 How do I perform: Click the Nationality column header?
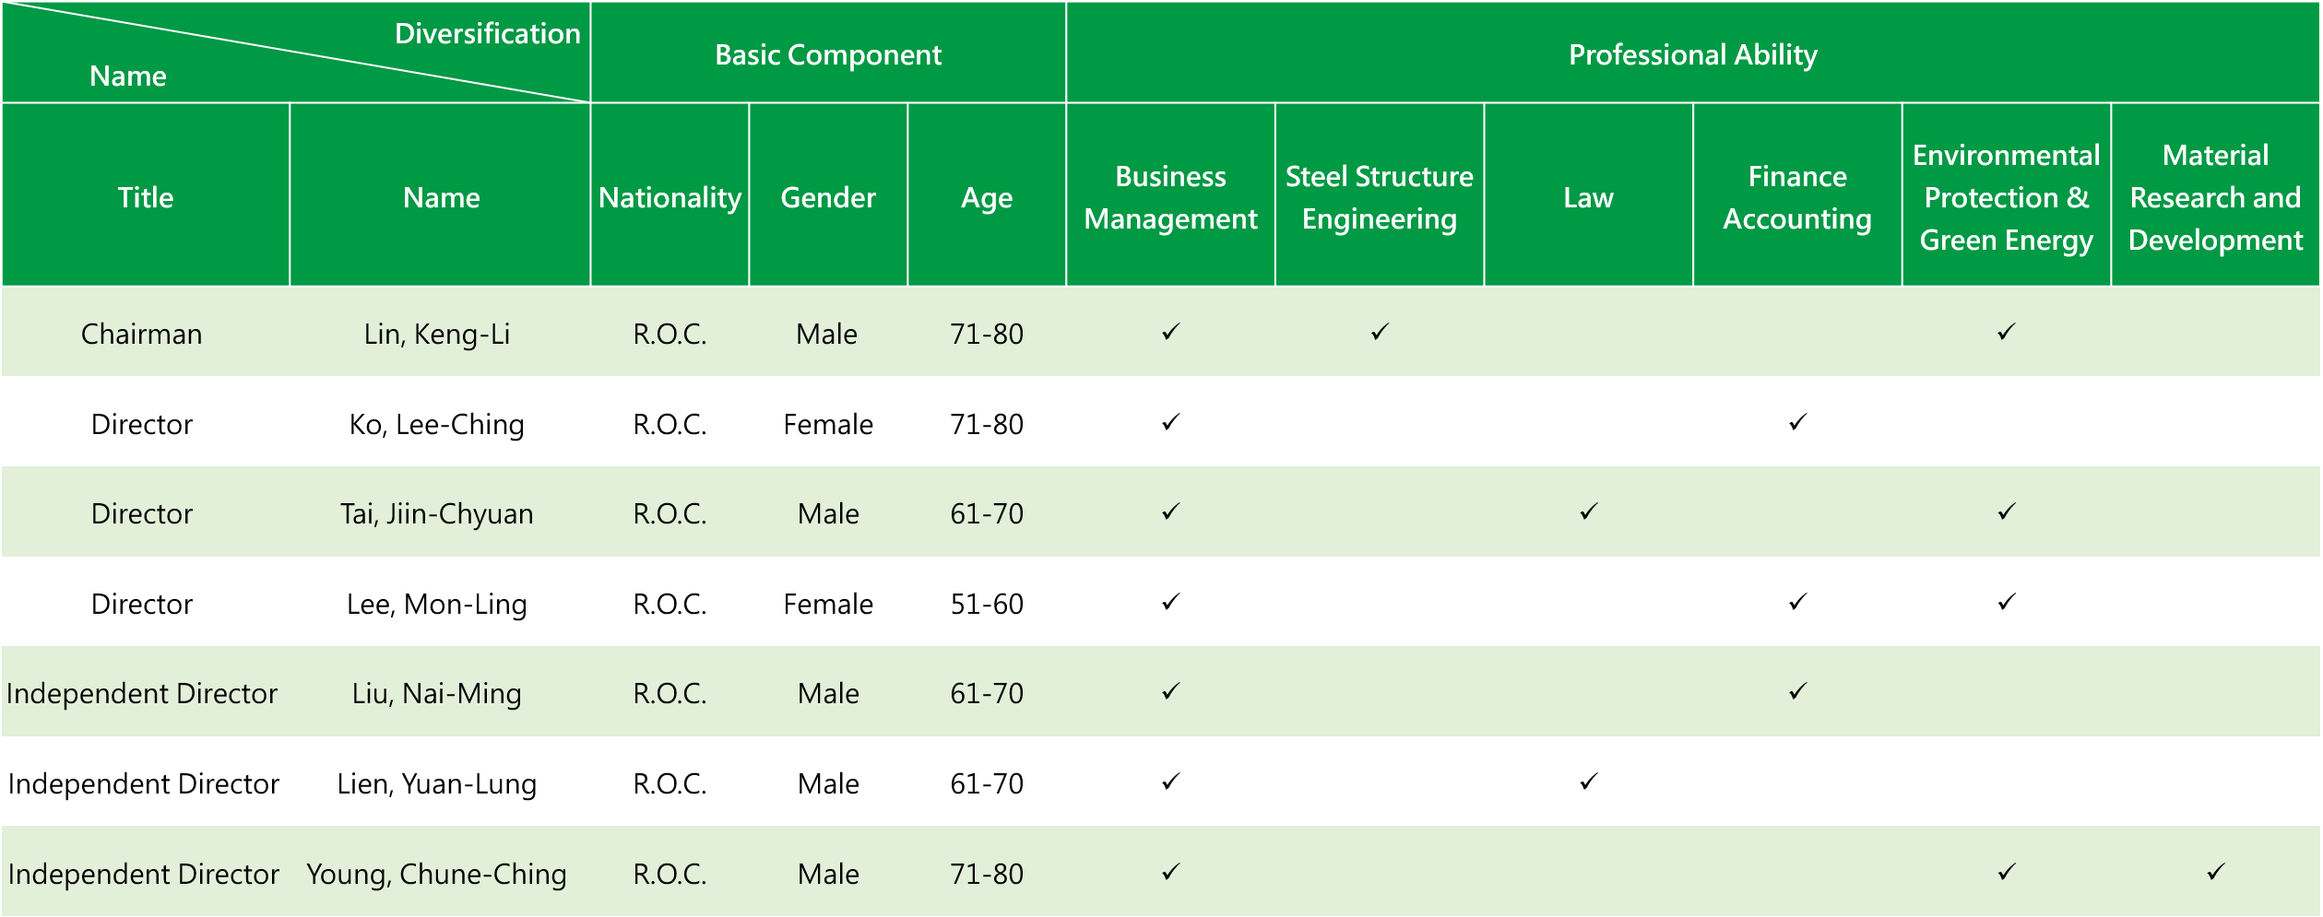[x=670, y=195]
